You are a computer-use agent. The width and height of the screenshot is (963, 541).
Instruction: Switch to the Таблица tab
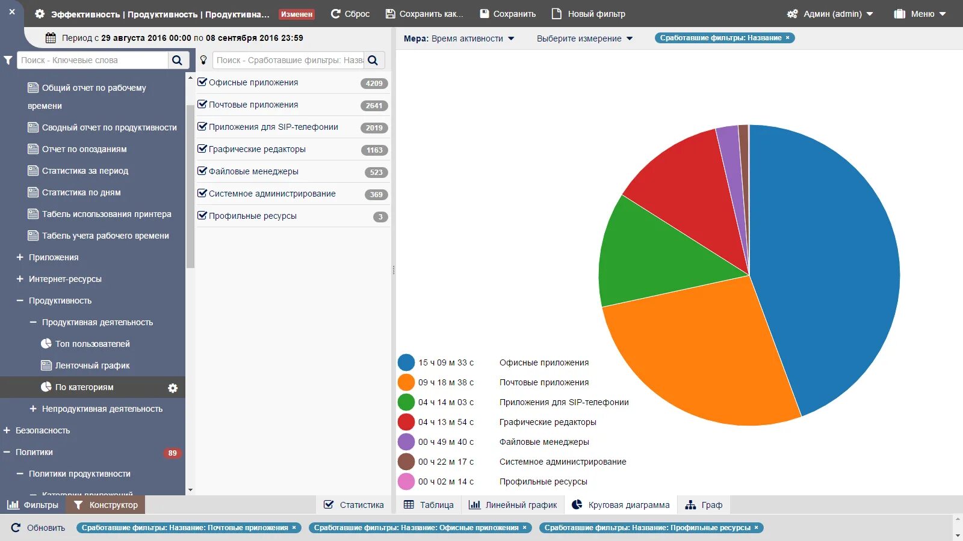[x=429, y=505]
